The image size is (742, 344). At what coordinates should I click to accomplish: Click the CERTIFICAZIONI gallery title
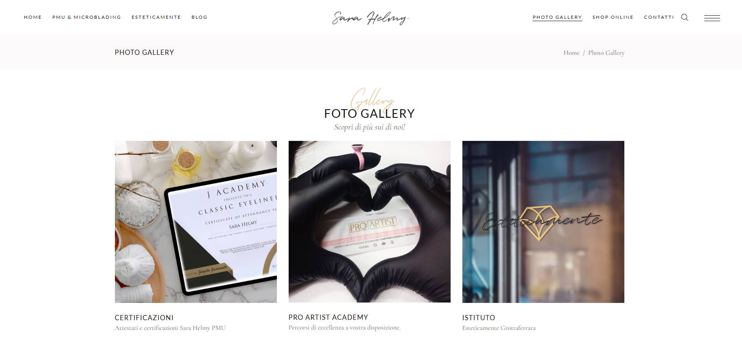(144, 318)
